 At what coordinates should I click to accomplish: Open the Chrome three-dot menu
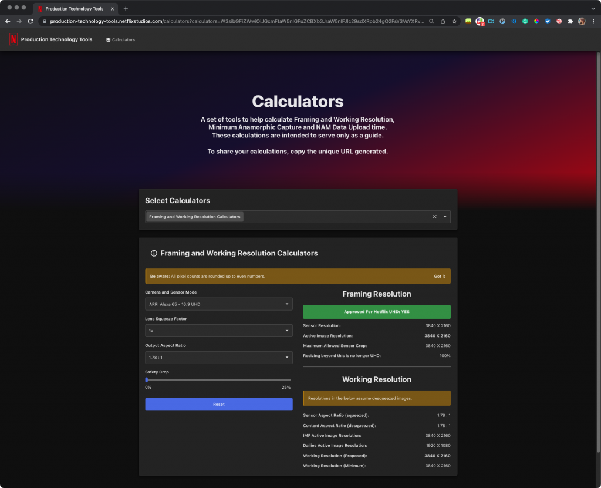tap(593, 22)
